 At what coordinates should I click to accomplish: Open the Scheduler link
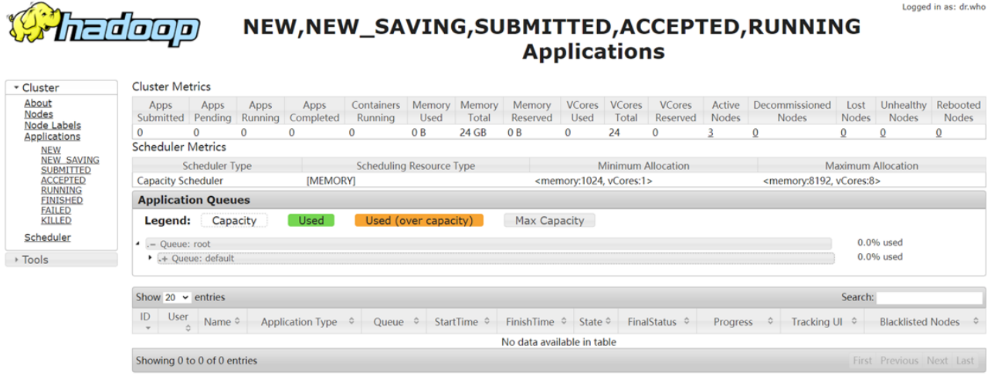coord(47,238)
